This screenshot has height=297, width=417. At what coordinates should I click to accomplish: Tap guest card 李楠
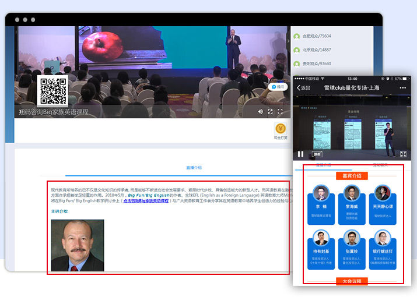coord(321,205)
